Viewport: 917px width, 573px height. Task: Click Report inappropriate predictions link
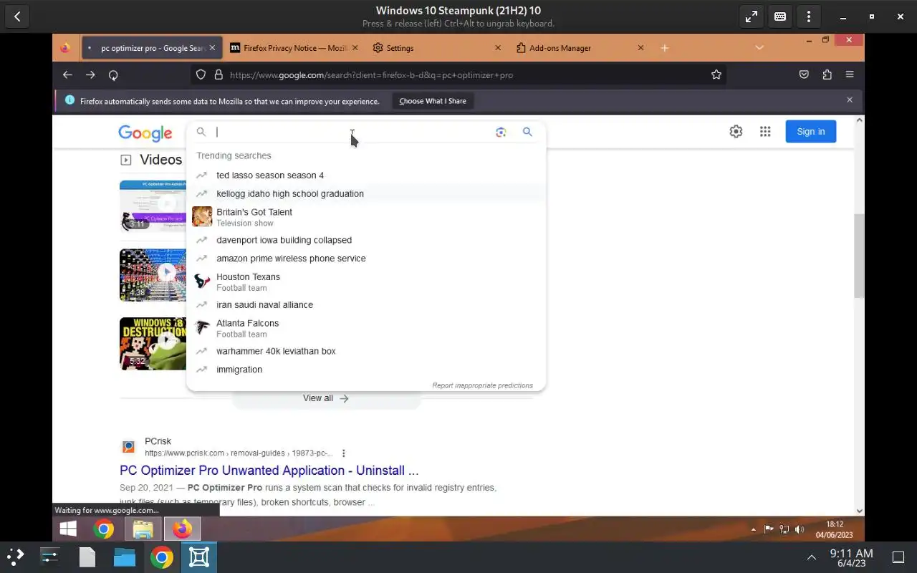[x=482, y=385]
